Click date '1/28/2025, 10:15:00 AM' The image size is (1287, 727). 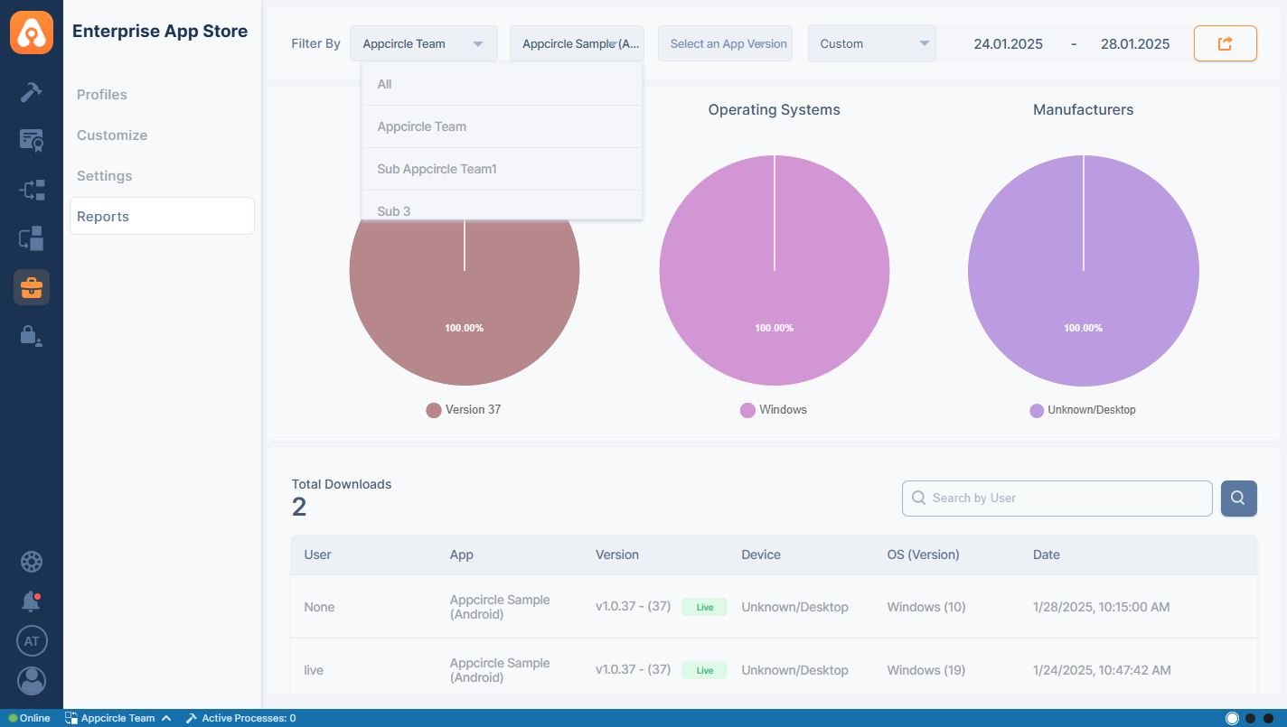(x=1102, y=607)
